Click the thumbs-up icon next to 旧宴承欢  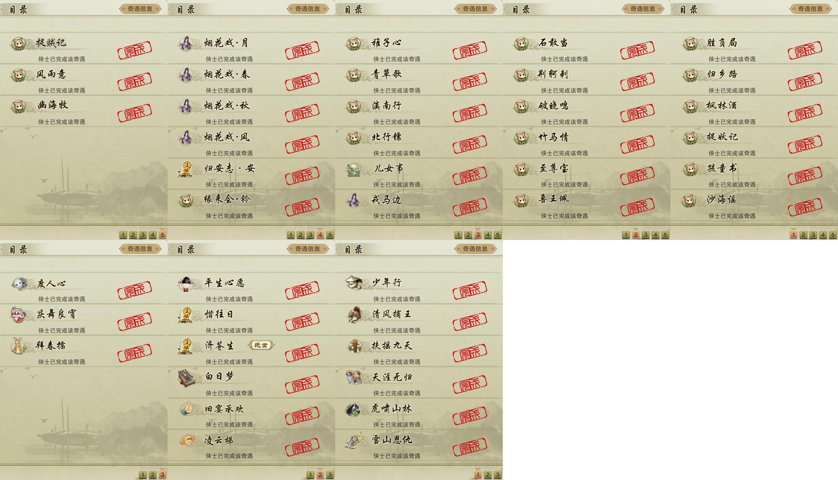187,409
